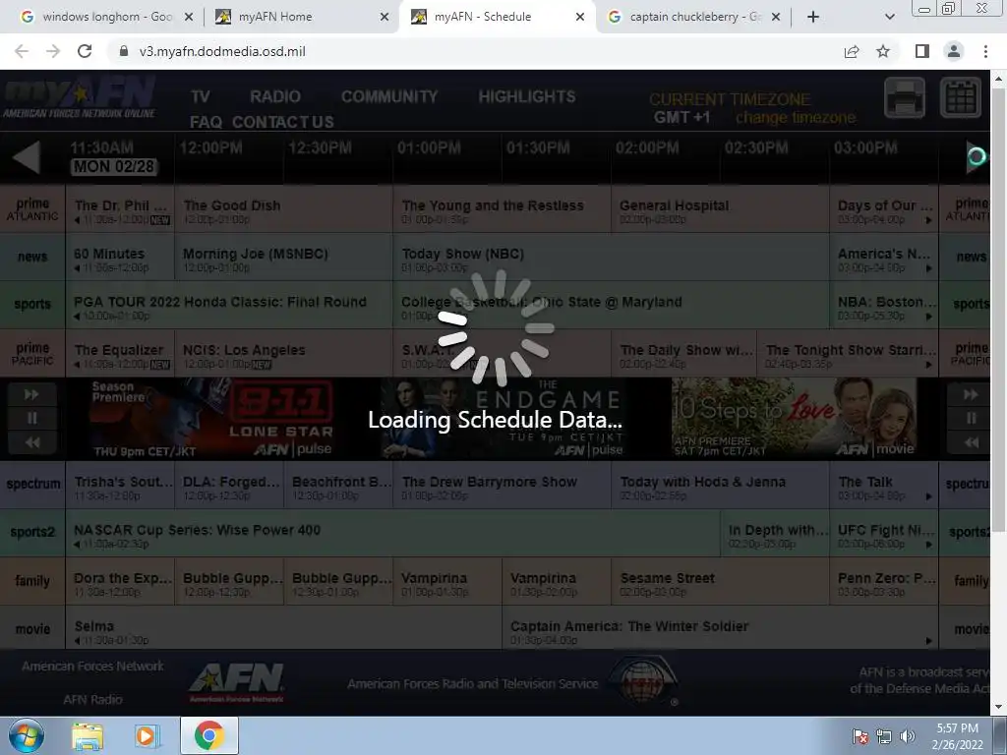1007x755 pixels.
Task: Open tab search dropdown chevron
Action: point(889,17)
